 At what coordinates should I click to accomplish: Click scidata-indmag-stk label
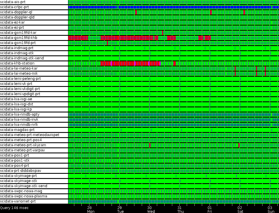pyautogui.click(x=17, y=53)
